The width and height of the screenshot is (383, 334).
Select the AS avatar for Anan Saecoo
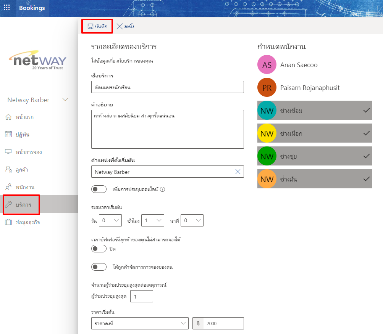tap(267, 65)
